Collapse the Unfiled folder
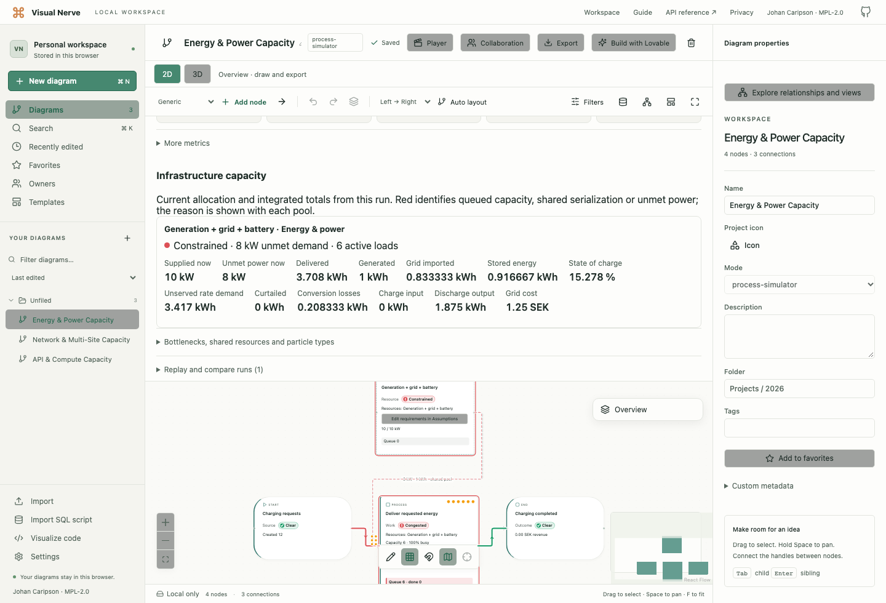Viewport: 886px width, 603px height. point(72,300)
